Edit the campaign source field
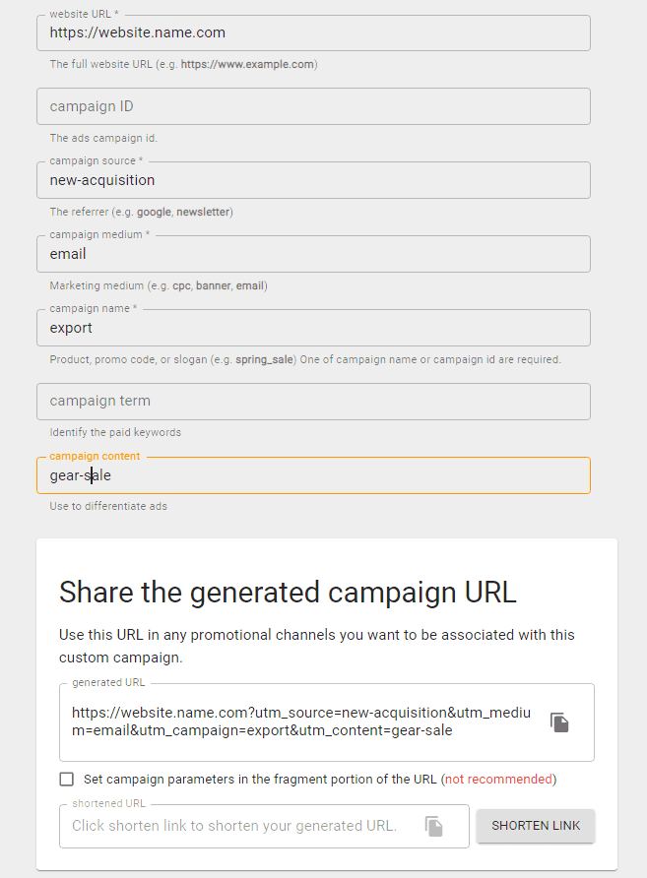This screenshot has width=647, height=878. pos(313,180)
